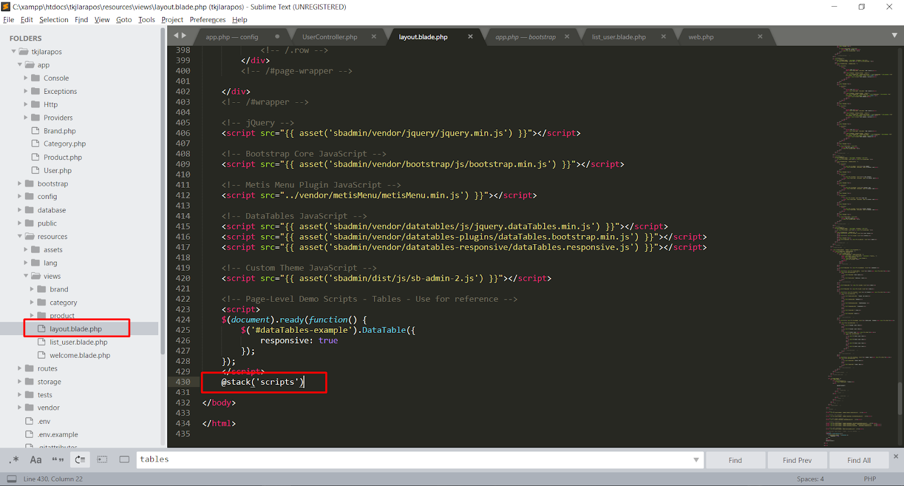904x486 pixels.
Task: Select layout.blade.php in sidebar
Action: point(76,329)
